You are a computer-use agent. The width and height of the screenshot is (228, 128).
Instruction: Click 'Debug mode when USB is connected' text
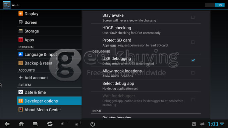pos(128,63)
